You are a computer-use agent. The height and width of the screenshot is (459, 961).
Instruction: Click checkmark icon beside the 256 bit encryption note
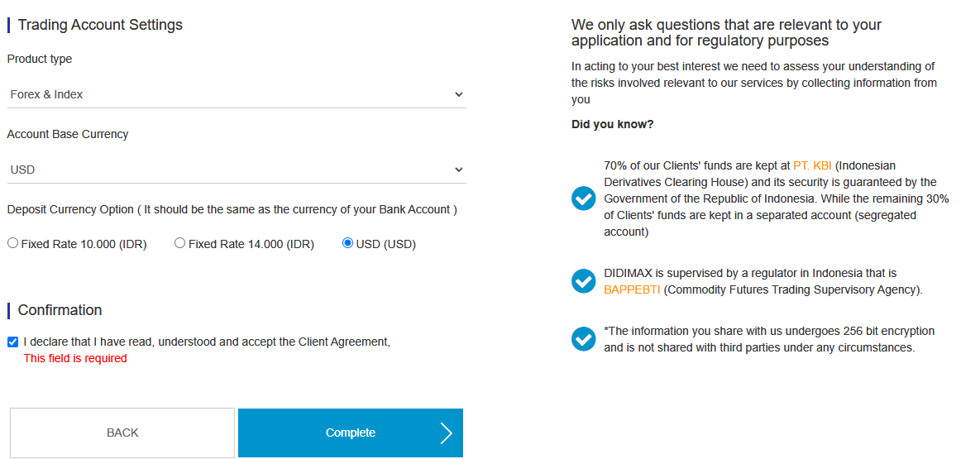(x=584, y=339)
